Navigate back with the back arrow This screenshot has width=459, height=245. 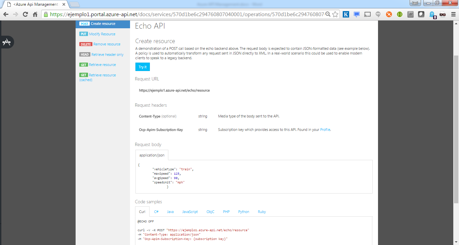[x=6, y=14]
